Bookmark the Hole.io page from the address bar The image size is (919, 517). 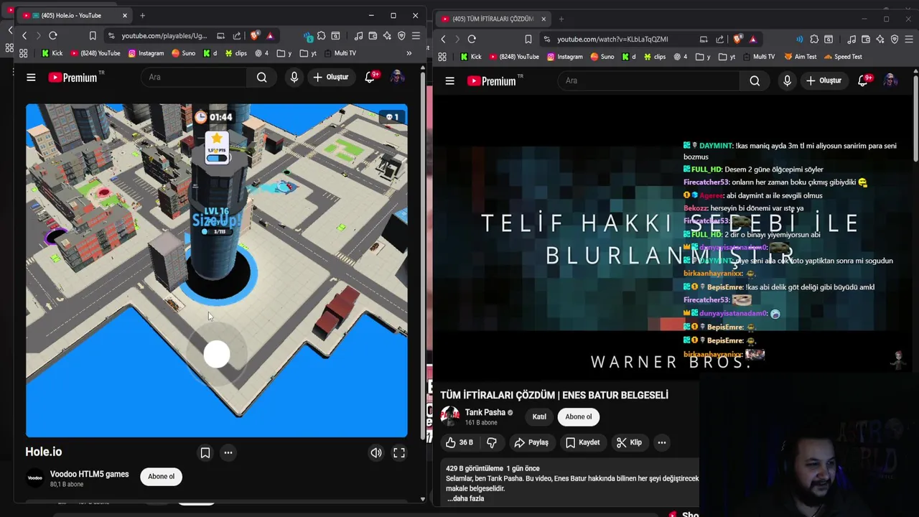click(x=93, y=36)
